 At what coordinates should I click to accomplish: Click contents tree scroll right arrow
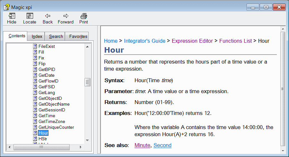[x=81, y=147]
